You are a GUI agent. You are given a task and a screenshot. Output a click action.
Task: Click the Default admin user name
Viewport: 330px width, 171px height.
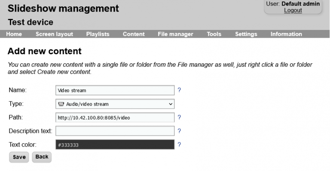[x=300, y=4]
